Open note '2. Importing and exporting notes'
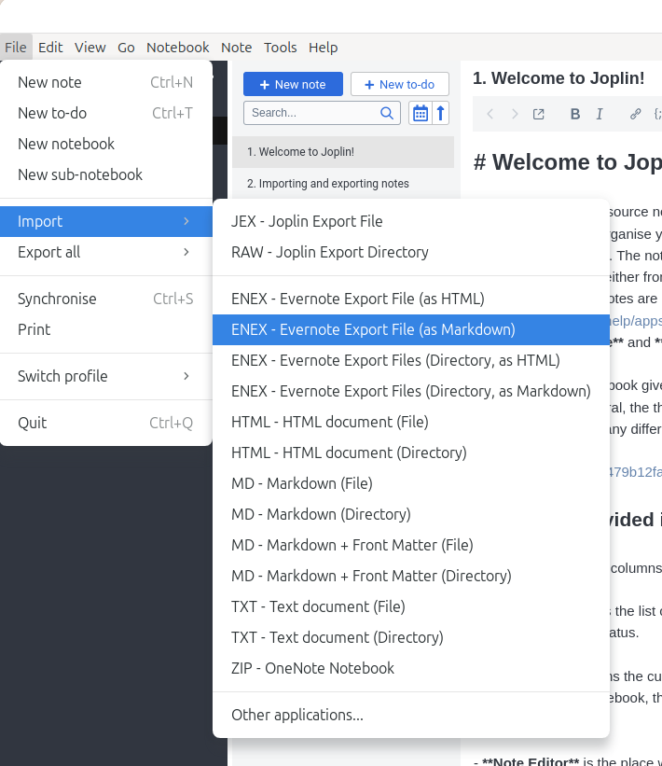Viewport: 662px width, 766px height. click(328, 184)
